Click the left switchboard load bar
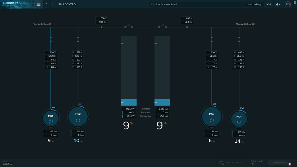The height and width of the screenshot is (167, 297). tap(129, 71)
